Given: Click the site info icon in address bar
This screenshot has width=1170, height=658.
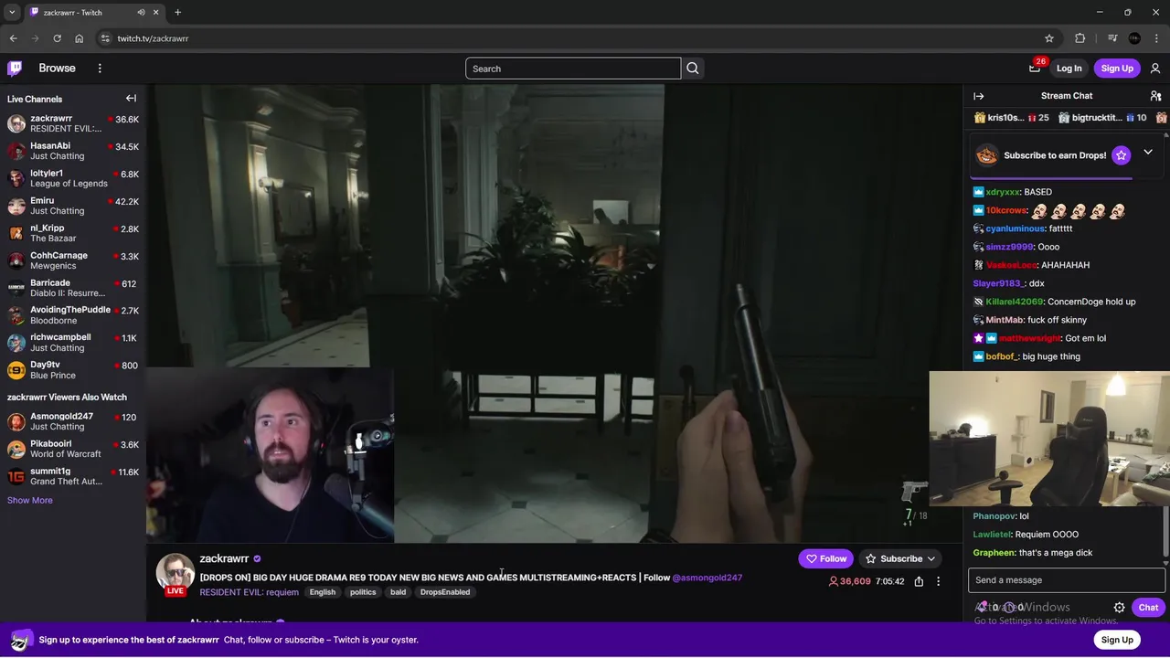Looking at the screenshot, I should (105, 38).
